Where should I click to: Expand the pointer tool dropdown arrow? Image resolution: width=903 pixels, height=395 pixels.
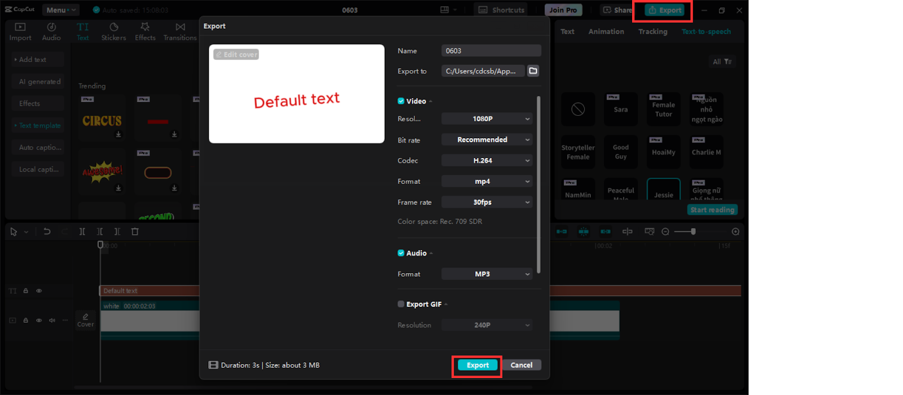pyautogui.click(x=26, y=232)
